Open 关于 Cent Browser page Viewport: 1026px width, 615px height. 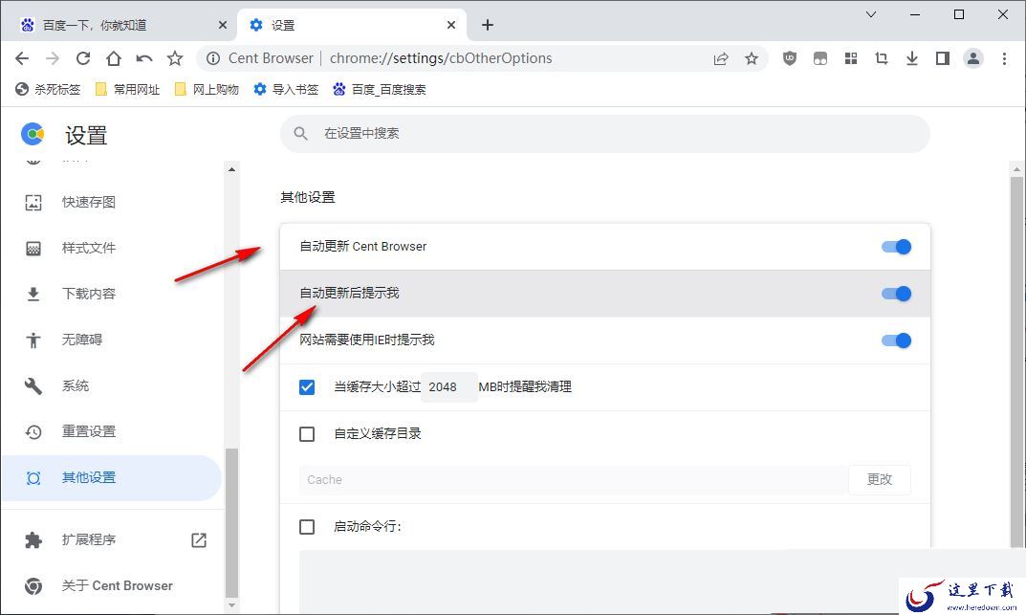pyautogui.click(x=111, y=585)
